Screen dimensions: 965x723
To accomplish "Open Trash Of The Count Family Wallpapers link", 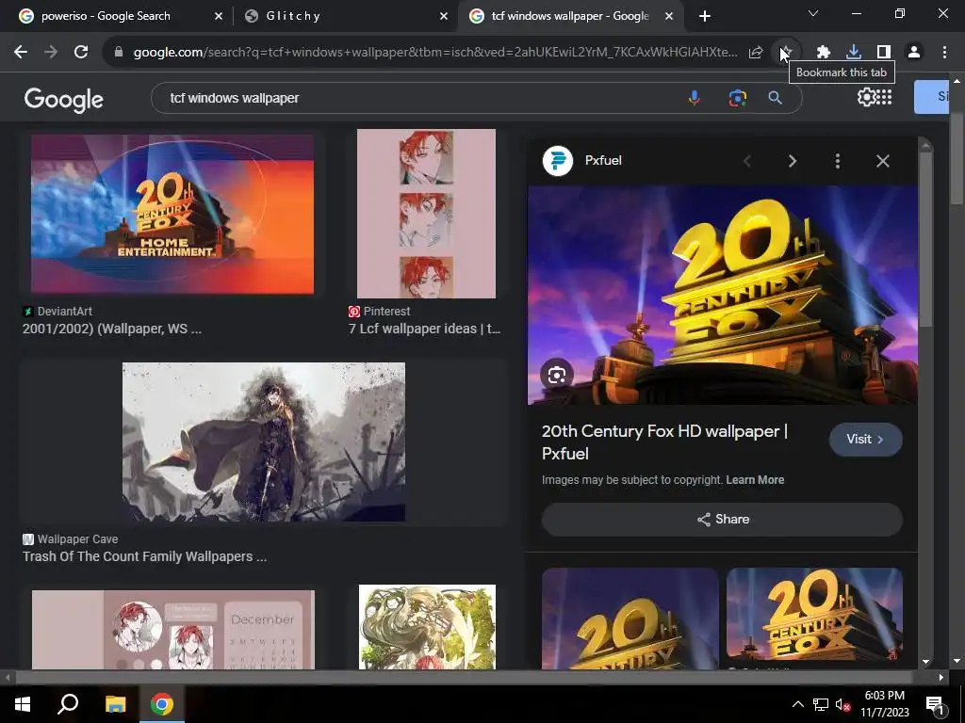I will [x=144, y=556].
